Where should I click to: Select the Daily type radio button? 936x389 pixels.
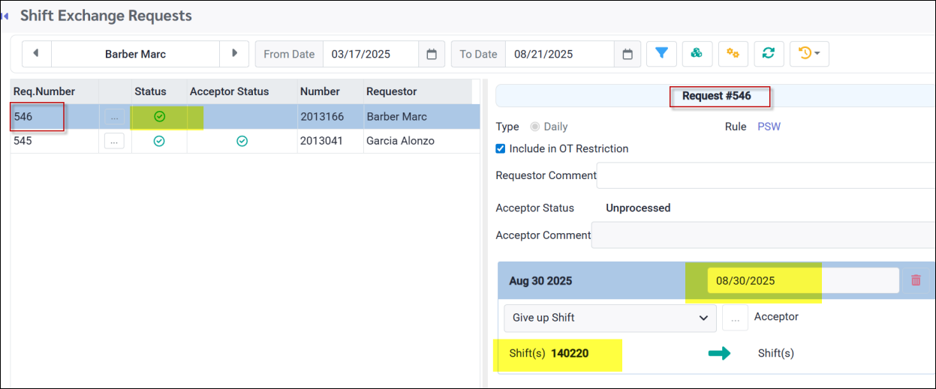pyautogui.click(x=535, y=127)
